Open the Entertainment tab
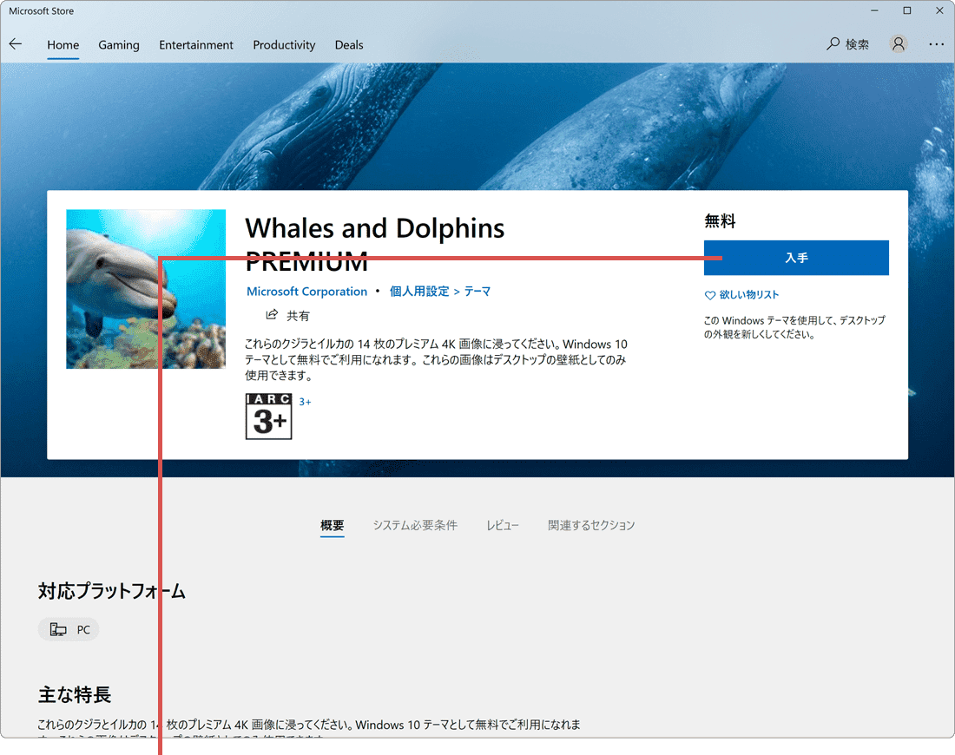Viewport: 955px width, 755px height. 196,45
